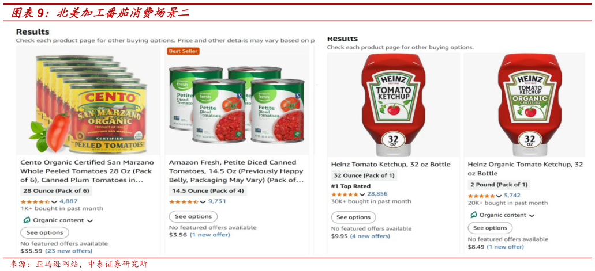Expand the Organic content chevron under Heinz Organic
Screen dimensions: 595x271
click(532, 216)
